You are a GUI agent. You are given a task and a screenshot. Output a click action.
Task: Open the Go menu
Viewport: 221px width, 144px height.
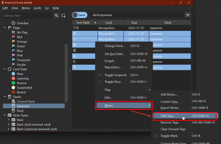click(x=47, y=8)
